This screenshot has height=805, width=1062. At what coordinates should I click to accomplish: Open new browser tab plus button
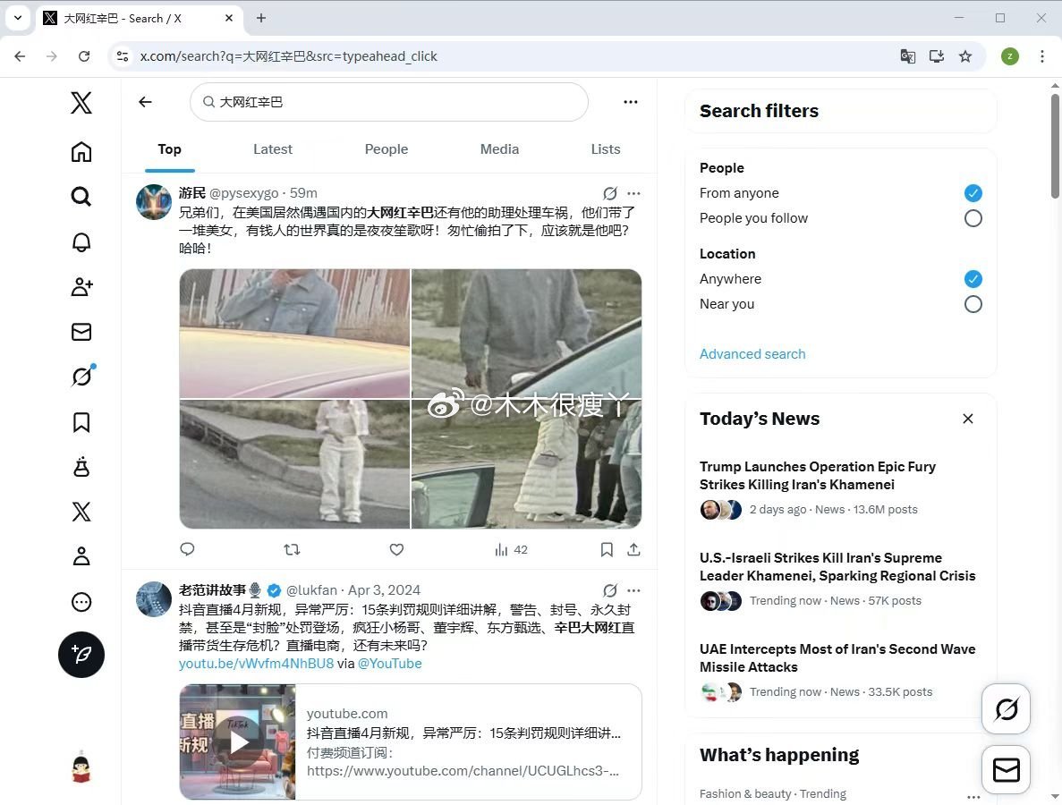click(x=260, y=18)
